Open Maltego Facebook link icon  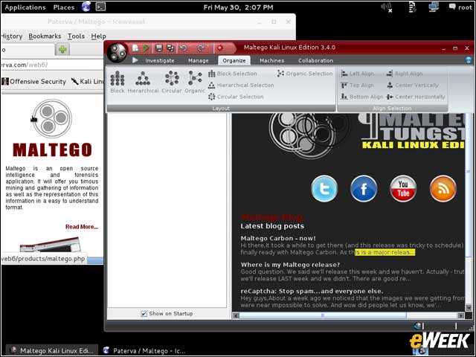coord(364,188)
